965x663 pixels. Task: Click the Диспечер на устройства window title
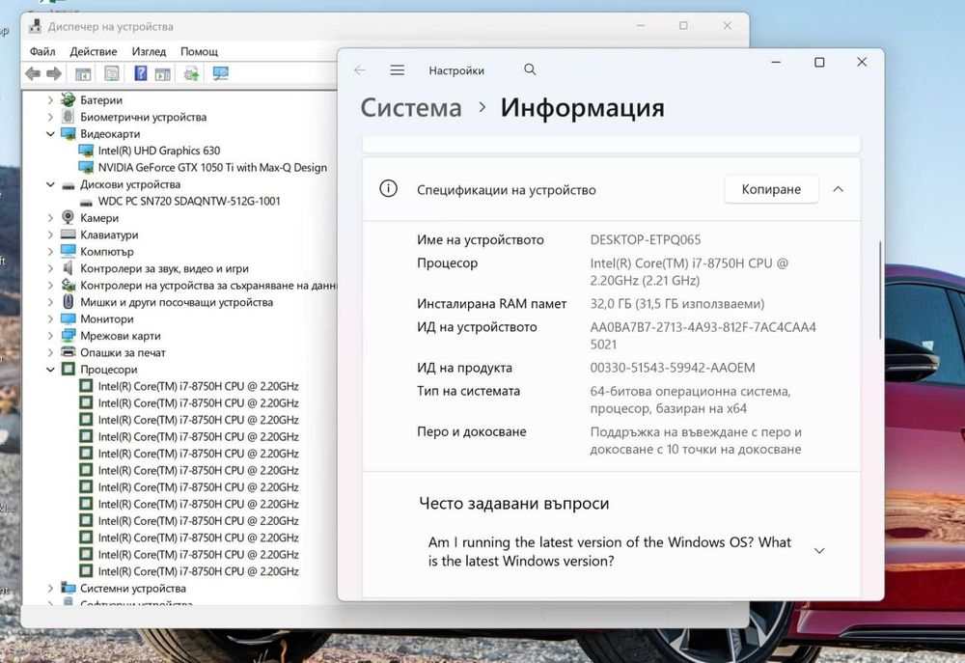[x=111, y=26]
